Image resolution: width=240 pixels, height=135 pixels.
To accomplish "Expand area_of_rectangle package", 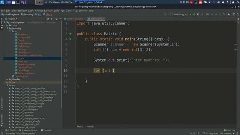I will point(10,112).
